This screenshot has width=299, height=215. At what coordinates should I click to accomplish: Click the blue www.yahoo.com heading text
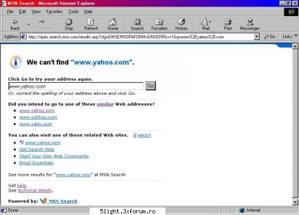click(101, 62)
